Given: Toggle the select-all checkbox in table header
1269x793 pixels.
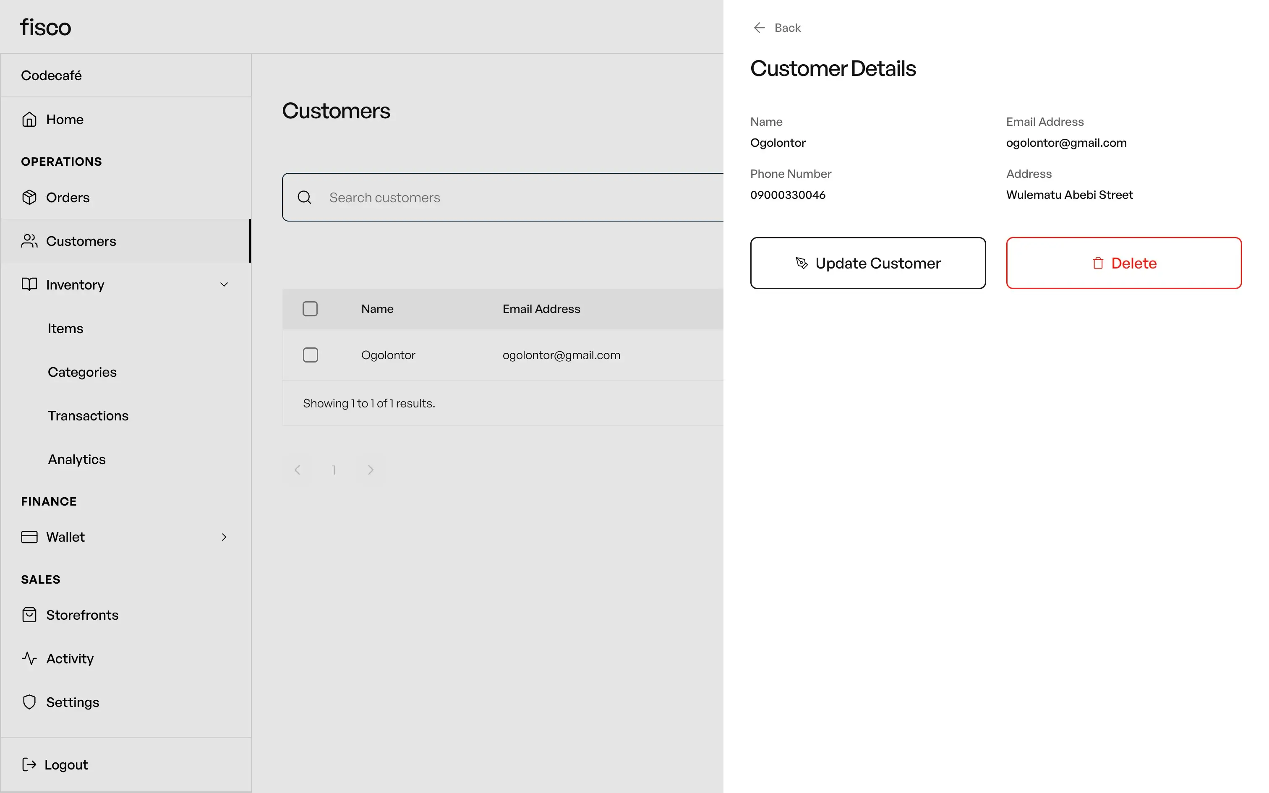Looking at the screenshot, I should 310,309.
